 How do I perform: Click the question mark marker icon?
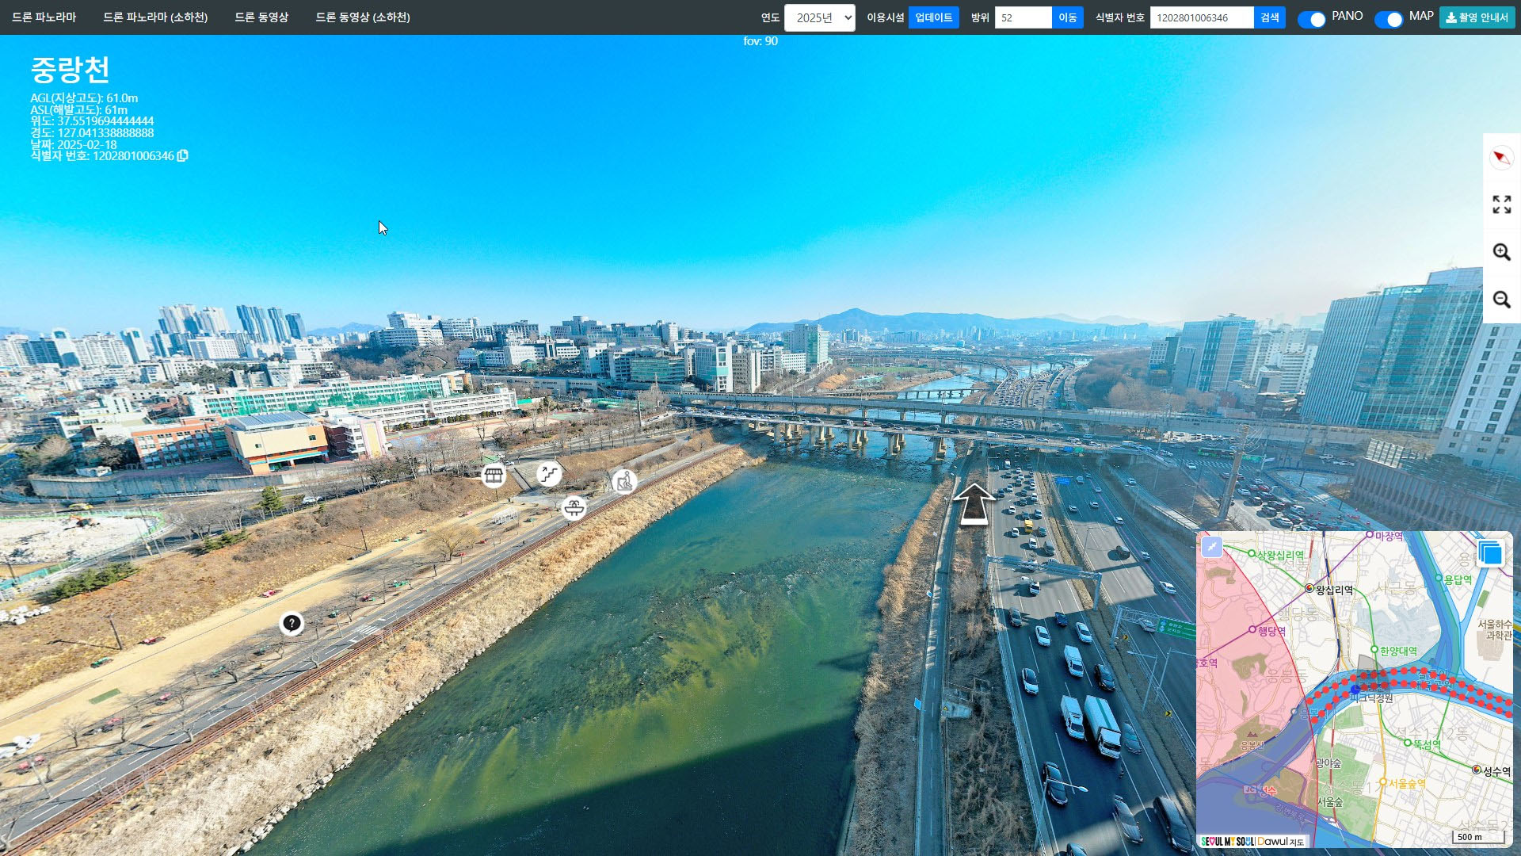pos(292,624)
